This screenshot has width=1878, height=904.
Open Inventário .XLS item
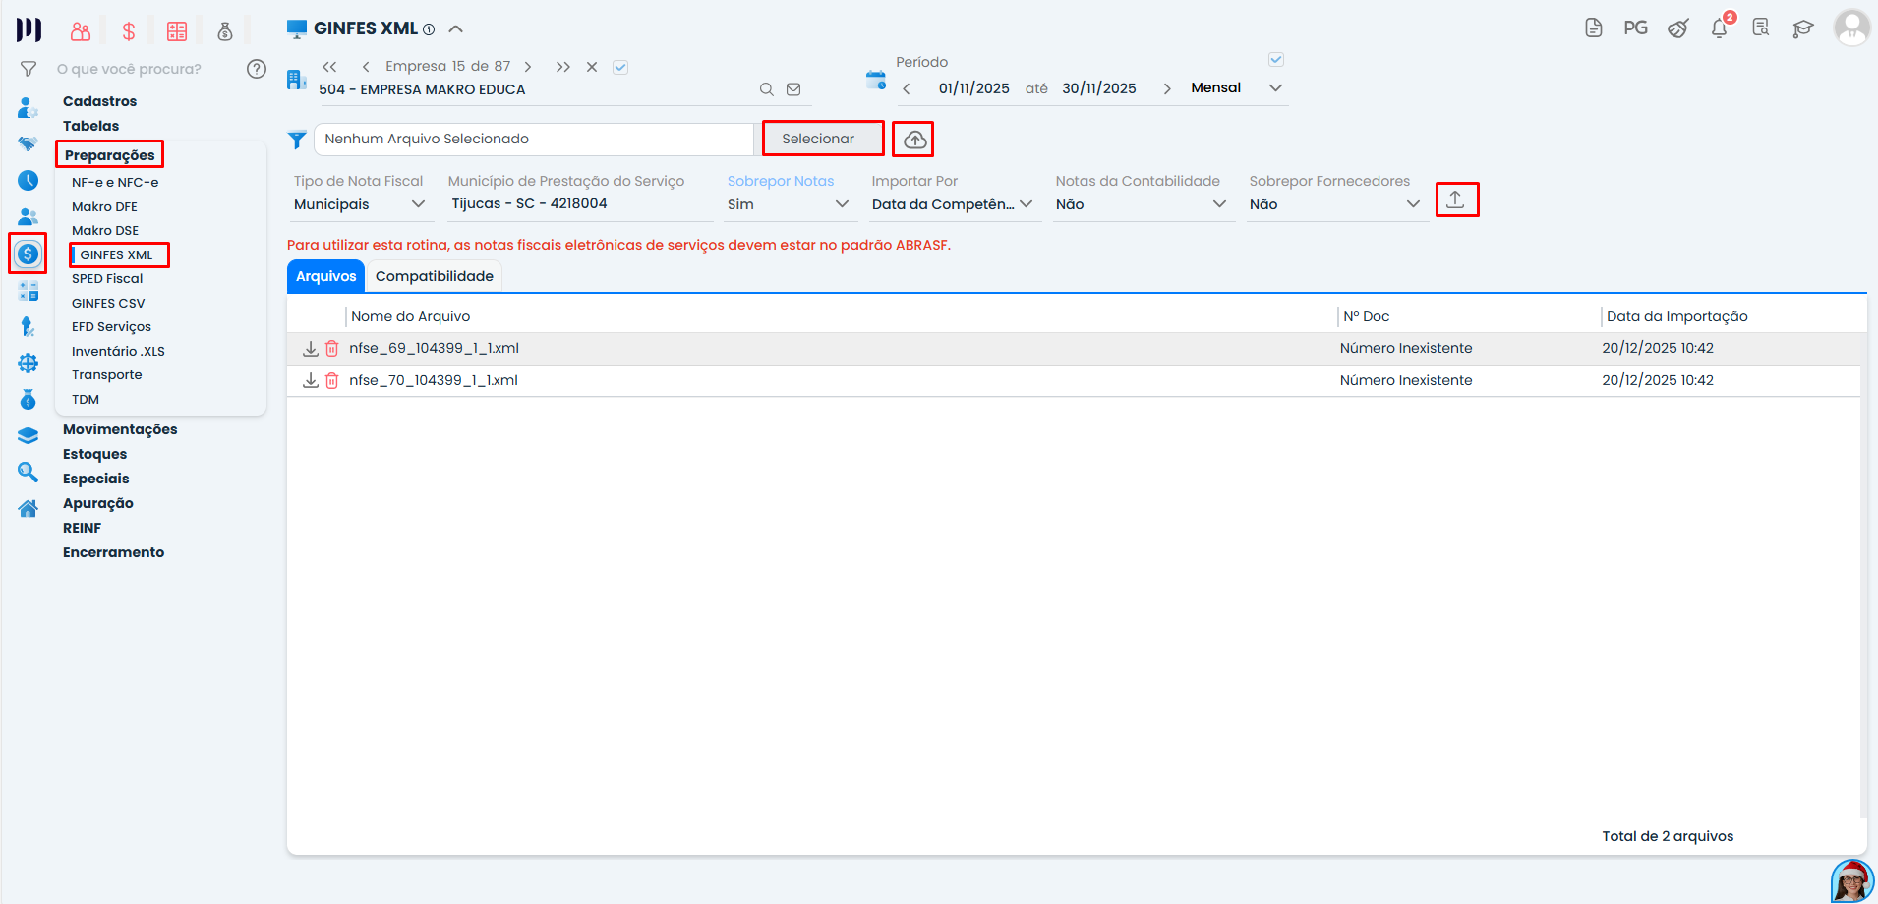click(118, 351)
